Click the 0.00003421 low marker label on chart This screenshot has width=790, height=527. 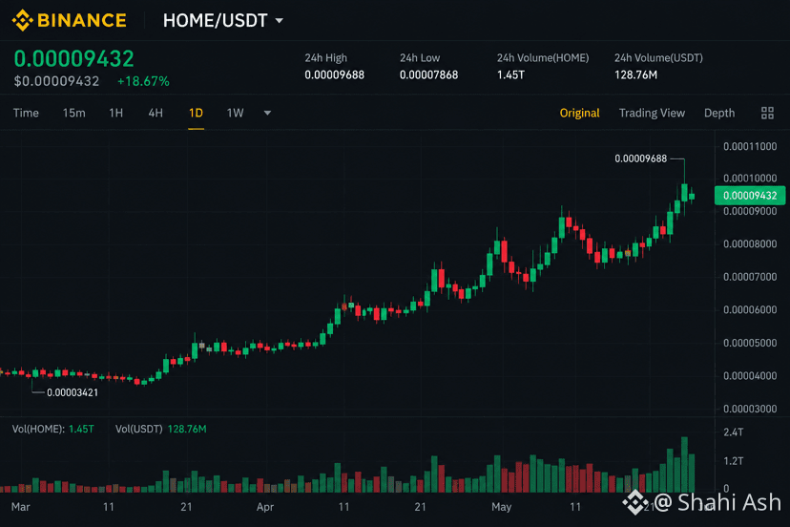[73, 392]
